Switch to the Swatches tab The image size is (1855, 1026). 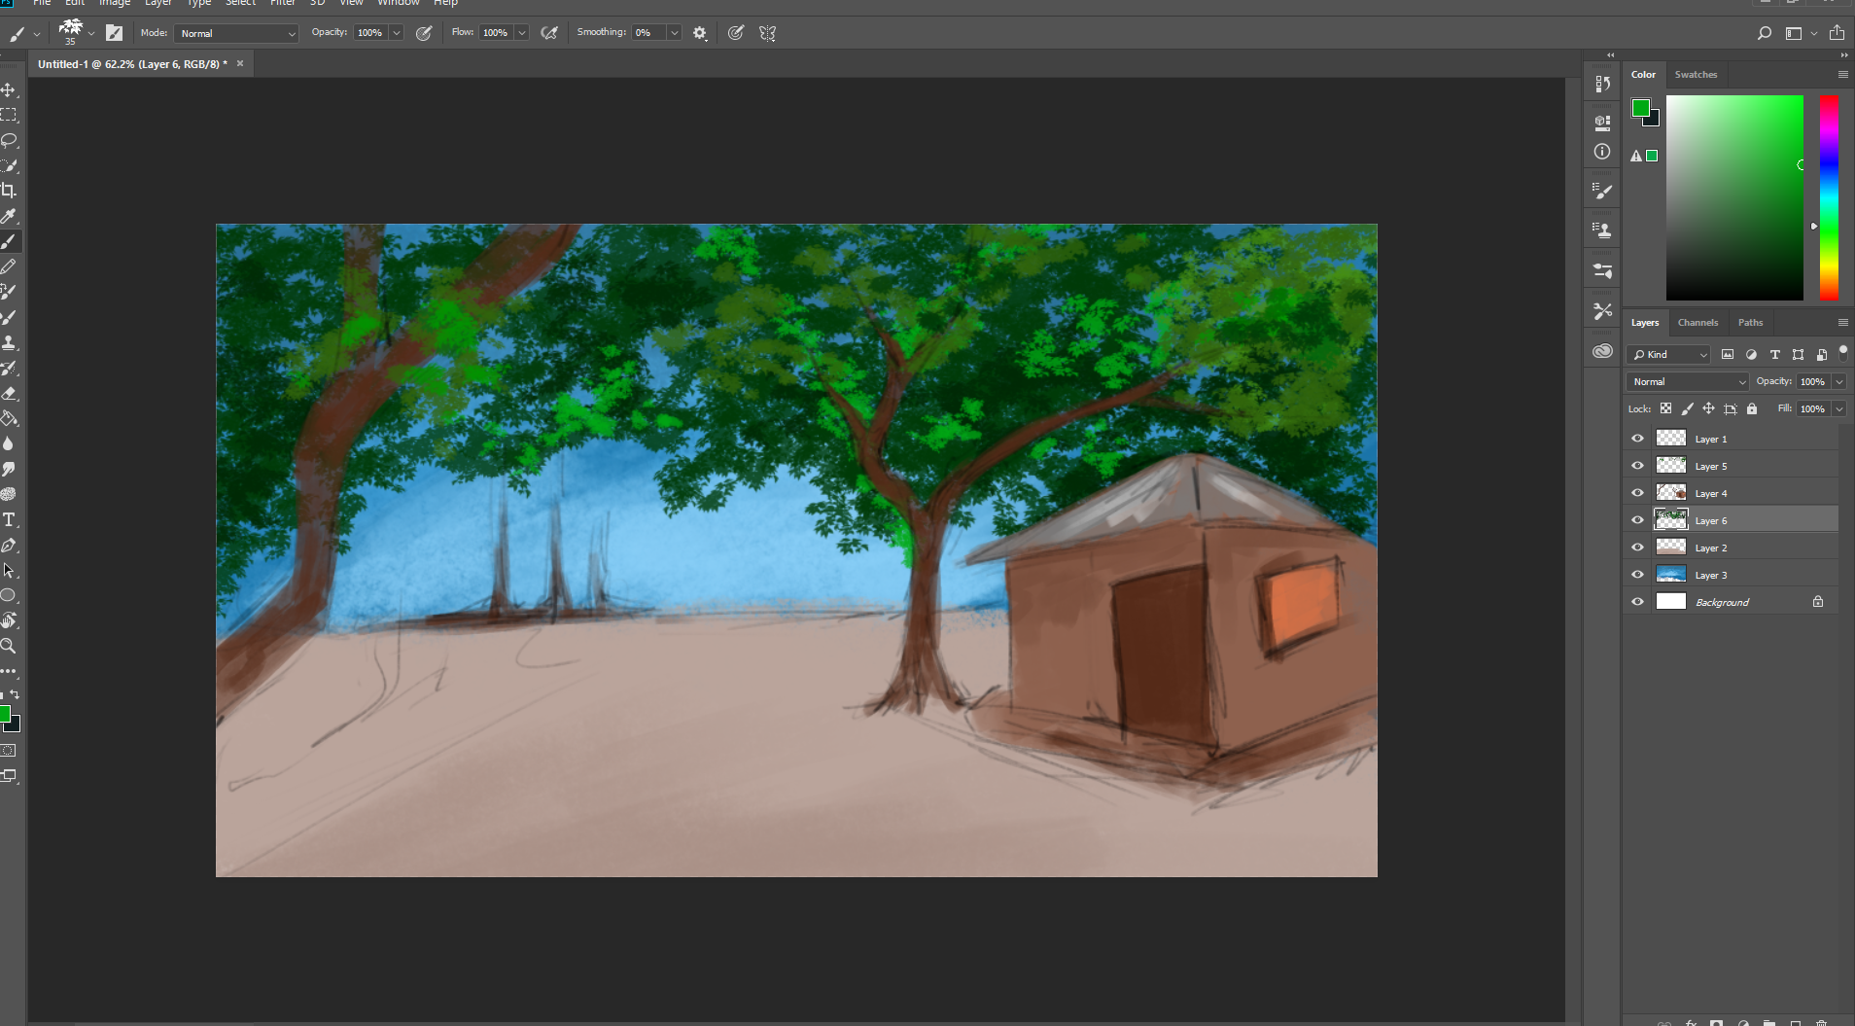pyautogui.click(x=1696, y=74)
